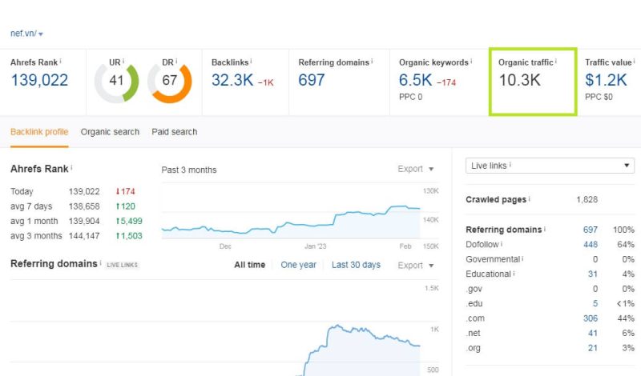Viewport: 641px width, 376px height.
Task: Open the Live links dropdown
Action: tap(550, 166)
